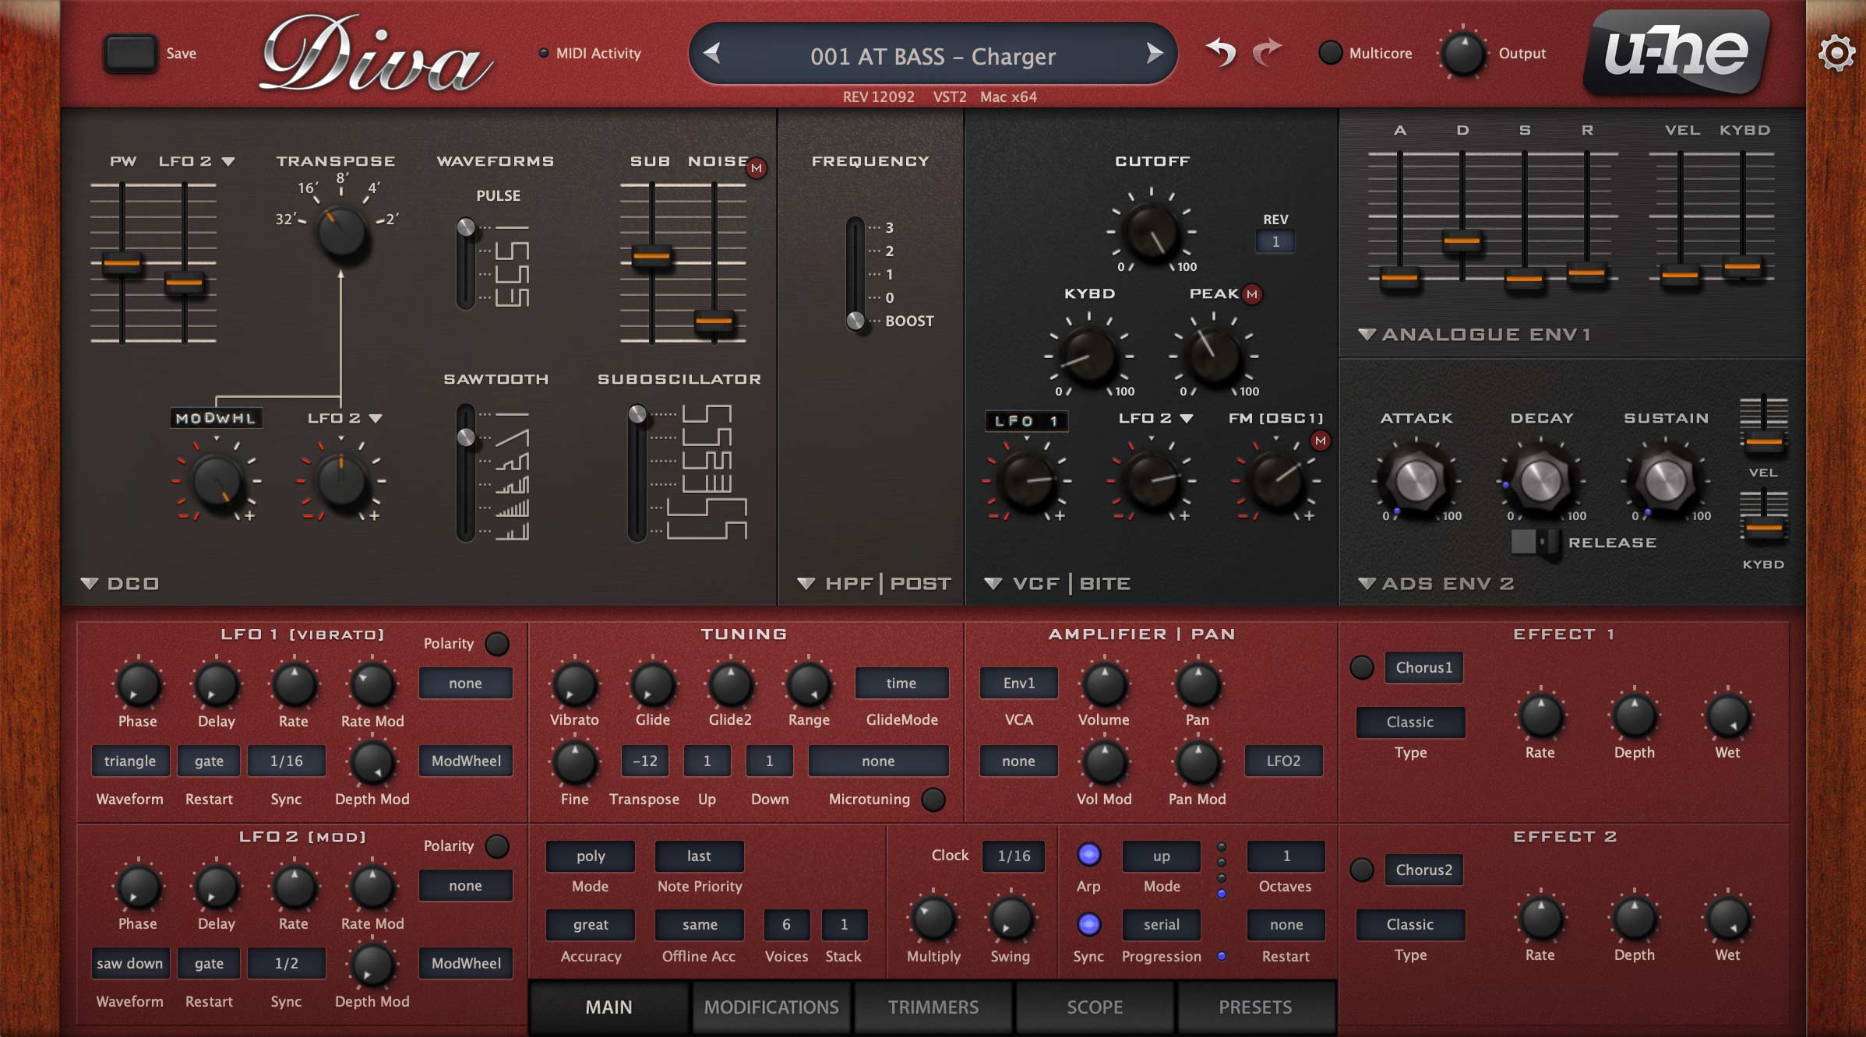Open the ANALOGUE ENV 1 module menu

[x=1366, y=335]
